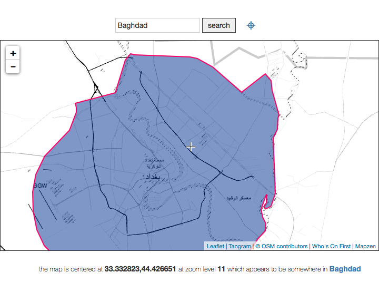Viewport: 379px width, 292px height.
Task: Open the Who's On First link
Action: point(331,246)
